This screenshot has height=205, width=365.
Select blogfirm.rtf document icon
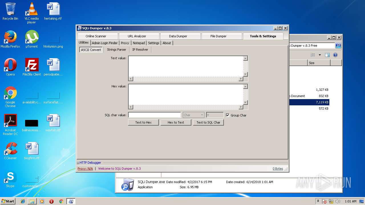coord(32,151)
